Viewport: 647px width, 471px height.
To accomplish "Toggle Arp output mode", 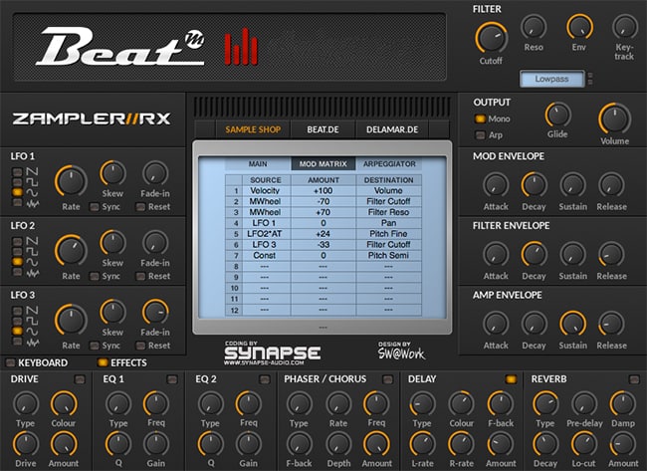I will pos(480,135).
